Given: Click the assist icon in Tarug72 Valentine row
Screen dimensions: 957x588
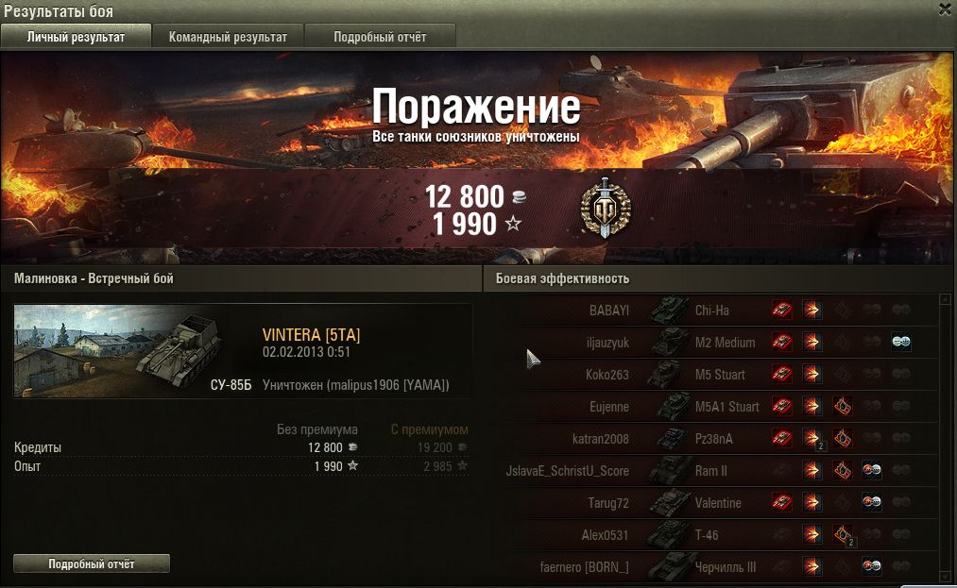Looking at the screenshot, I should point(872,503).
